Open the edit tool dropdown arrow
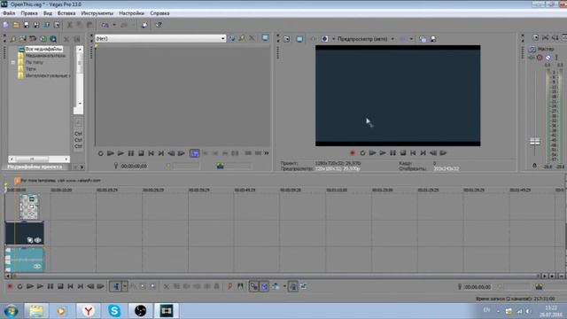The height and width of the screenshot is (319, 567). point(124,286)
